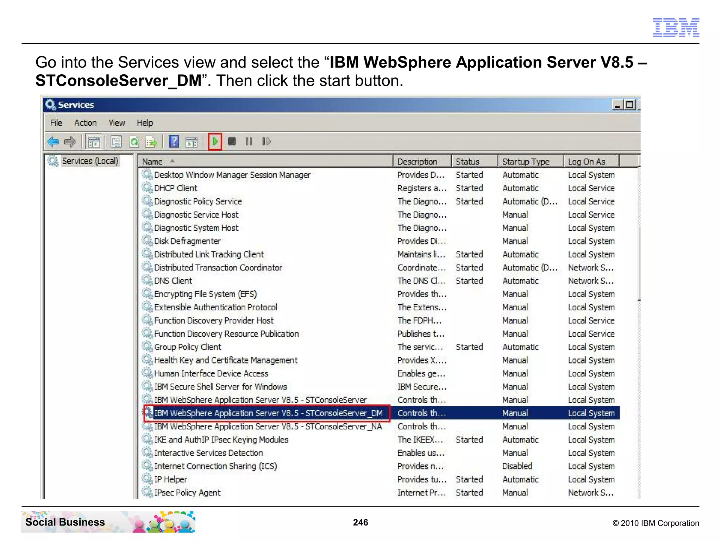Click gear icon beside Group Policy Client
The image size is (721, 541).
click(147, 347)
